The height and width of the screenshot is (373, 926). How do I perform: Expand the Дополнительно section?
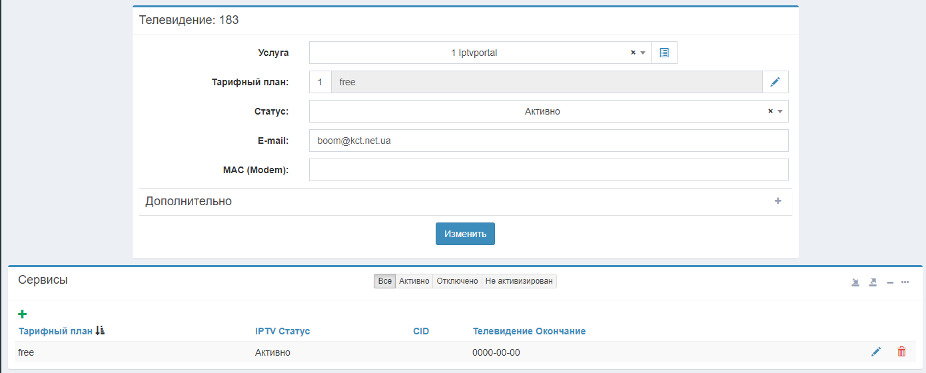click(x=777, y=201)
